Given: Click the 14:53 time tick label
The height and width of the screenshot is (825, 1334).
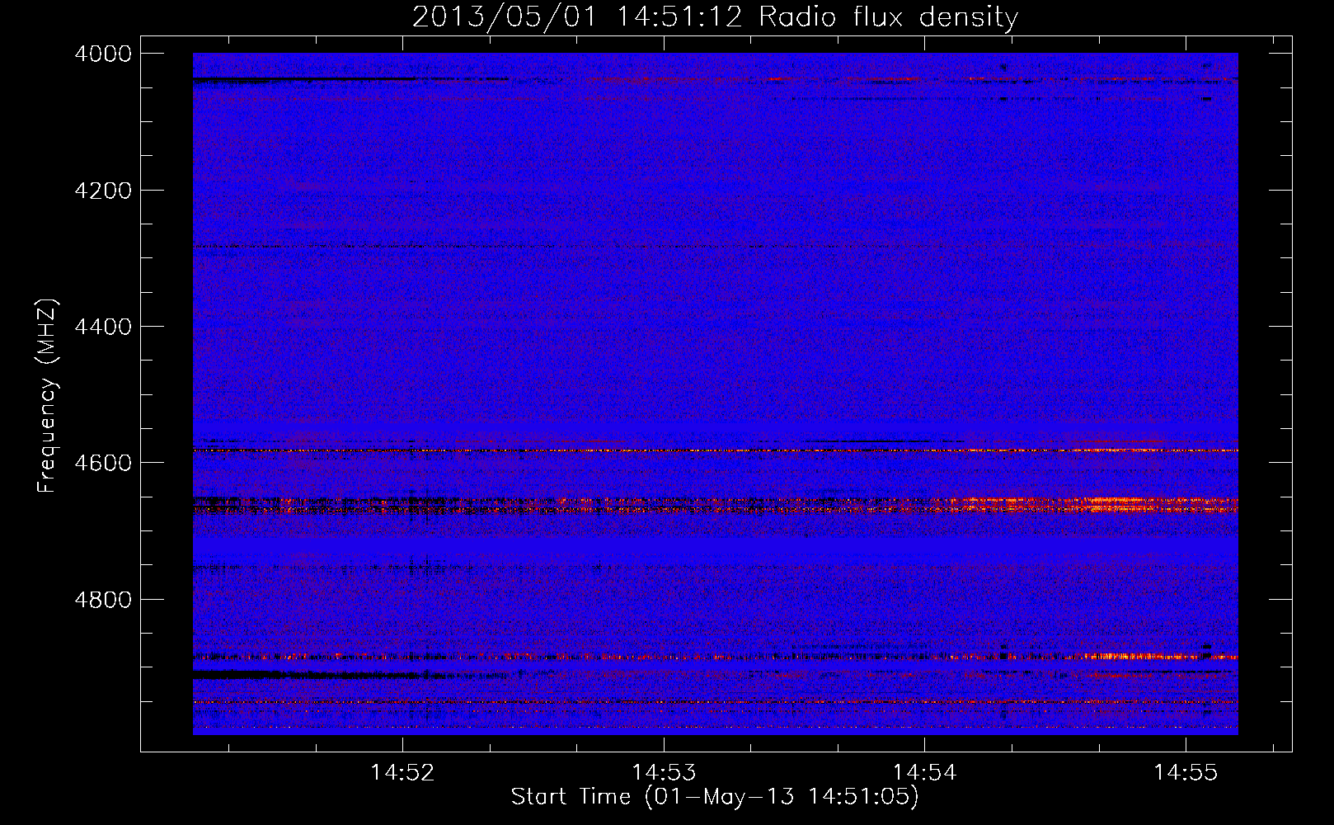Looking at the screenshot, I should pos(664,772).
